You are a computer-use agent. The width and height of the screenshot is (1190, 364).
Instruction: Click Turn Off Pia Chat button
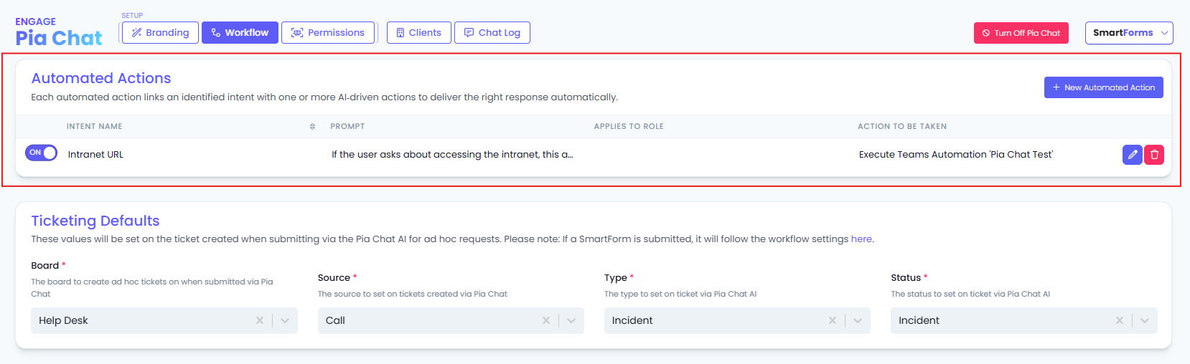[1021, 33]
